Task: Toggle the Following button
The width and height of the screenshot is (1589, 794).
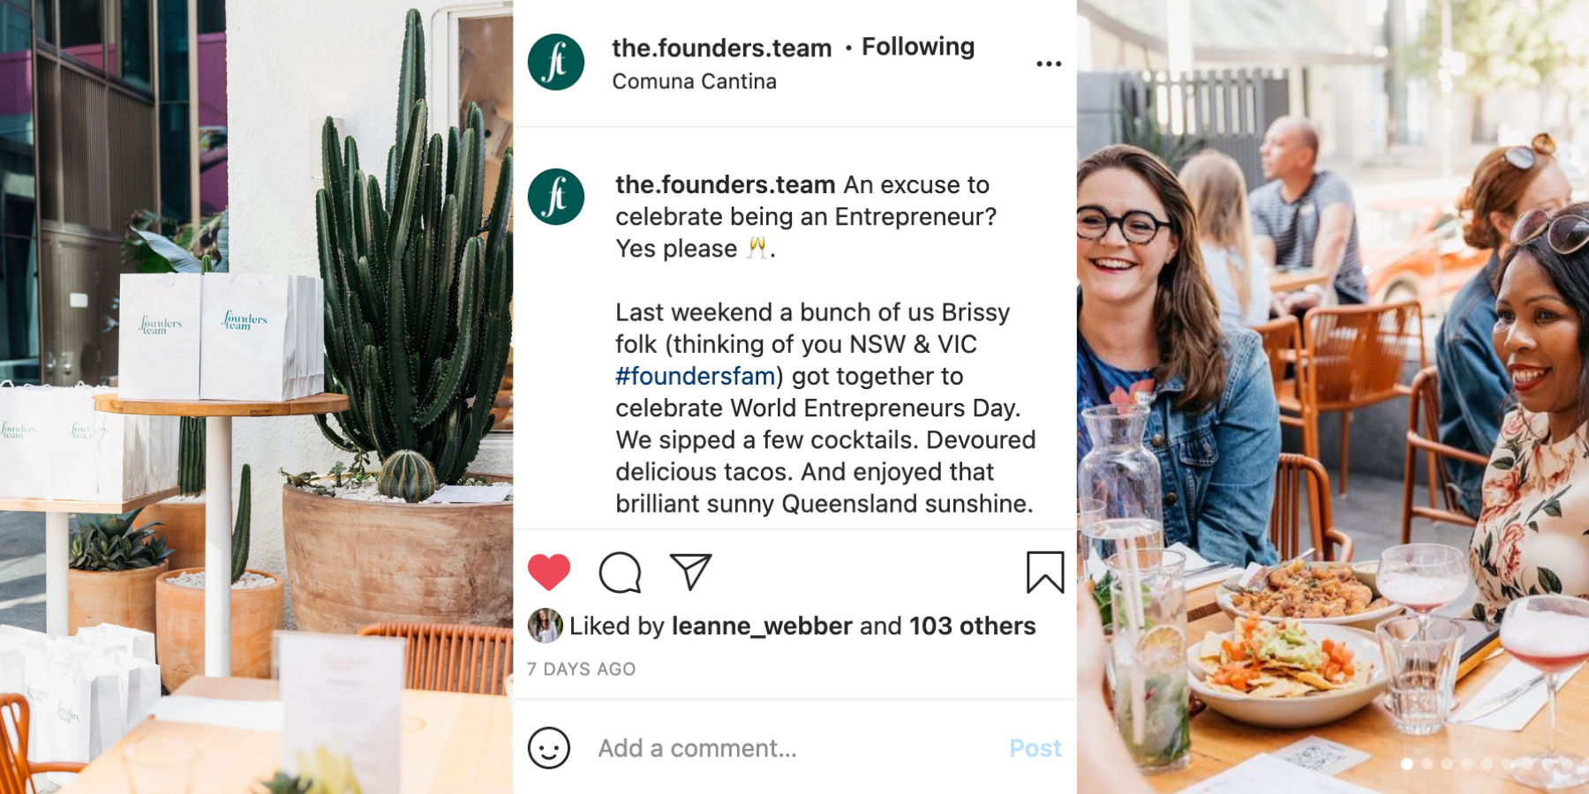Action: [918, 47]
